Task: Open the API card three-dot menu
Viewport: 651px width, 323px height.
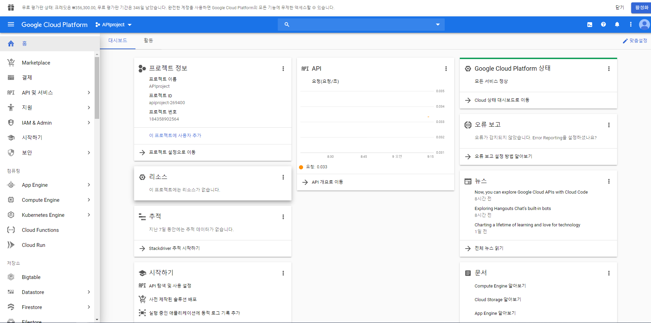Action: 446,69
